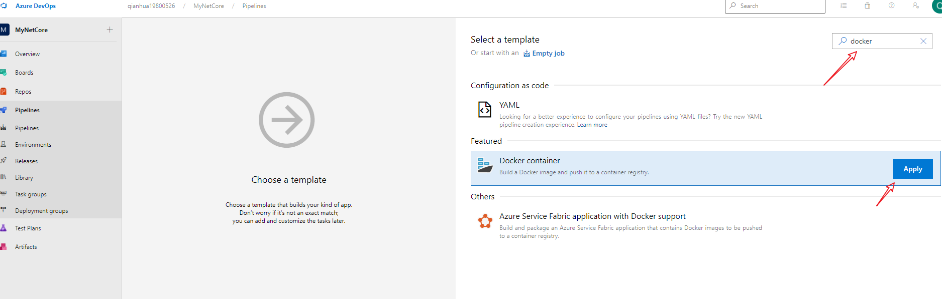Clear the docker template search with X
The height and width of the screenshot is (299, 942).
click(x=923, y=41)
